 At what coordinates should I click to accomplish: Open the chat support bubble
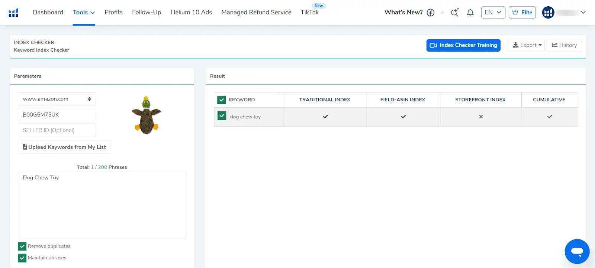click(x=577, y=251)
